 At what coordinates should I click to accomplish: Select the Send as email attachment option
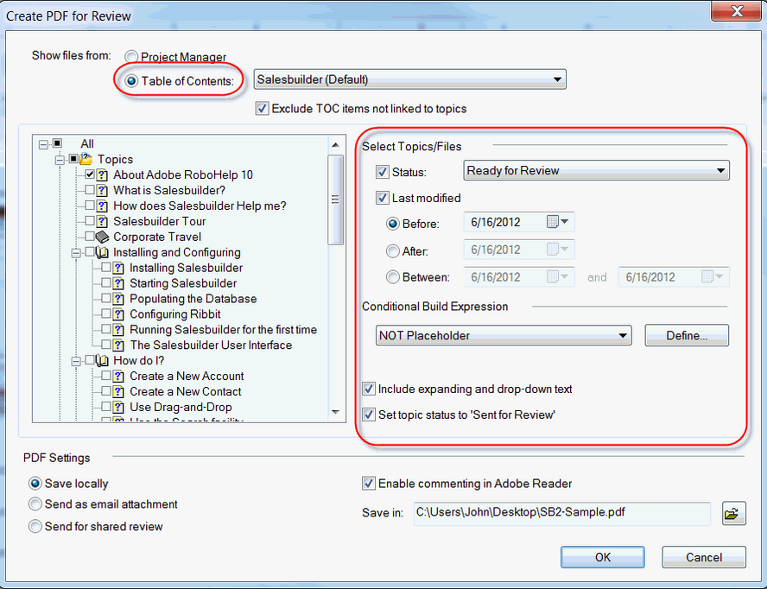[35, 504]
